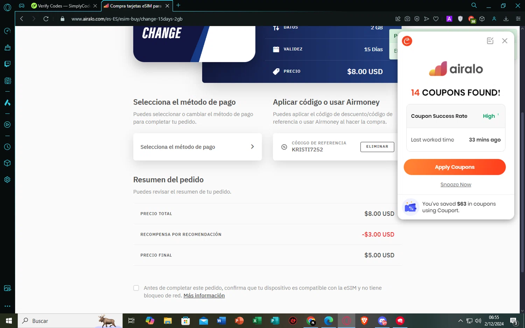The height and width of the screenshot is (328, 525).
Task: Open GX Corner gamepad icon
Action: click(x=22, y=6)
